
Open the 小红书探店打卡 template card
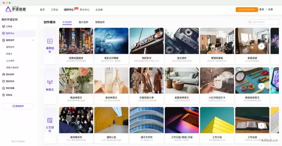pyautogui.click(x=217, y=86)
